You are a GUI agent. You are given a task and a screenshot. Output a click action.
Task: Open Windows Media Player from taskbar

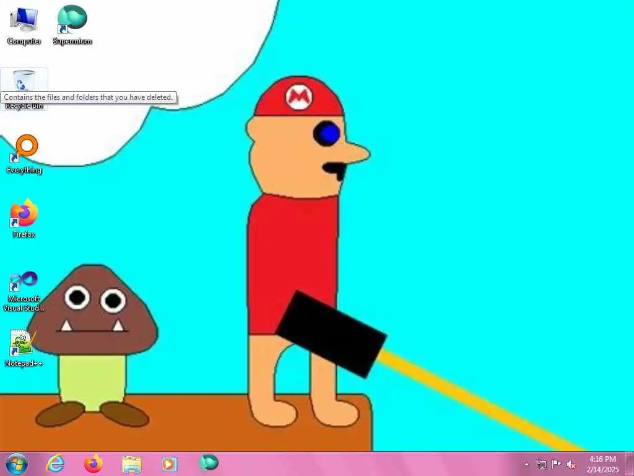coord(170,464)
